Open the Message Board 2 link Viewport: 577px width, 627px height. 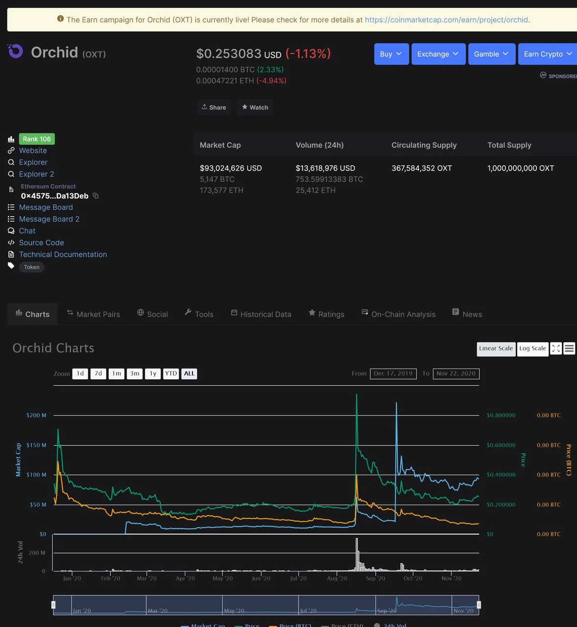pos(49,219)
